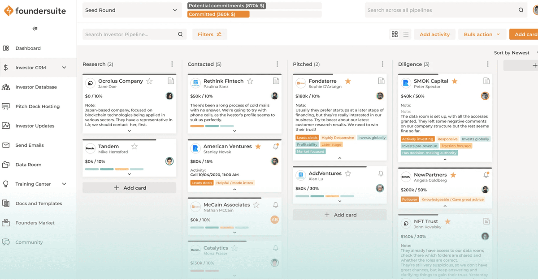Screen dimensions: 538x280
Task: Collapse the sidebar with the arrow icon
Action: [35, 28]
